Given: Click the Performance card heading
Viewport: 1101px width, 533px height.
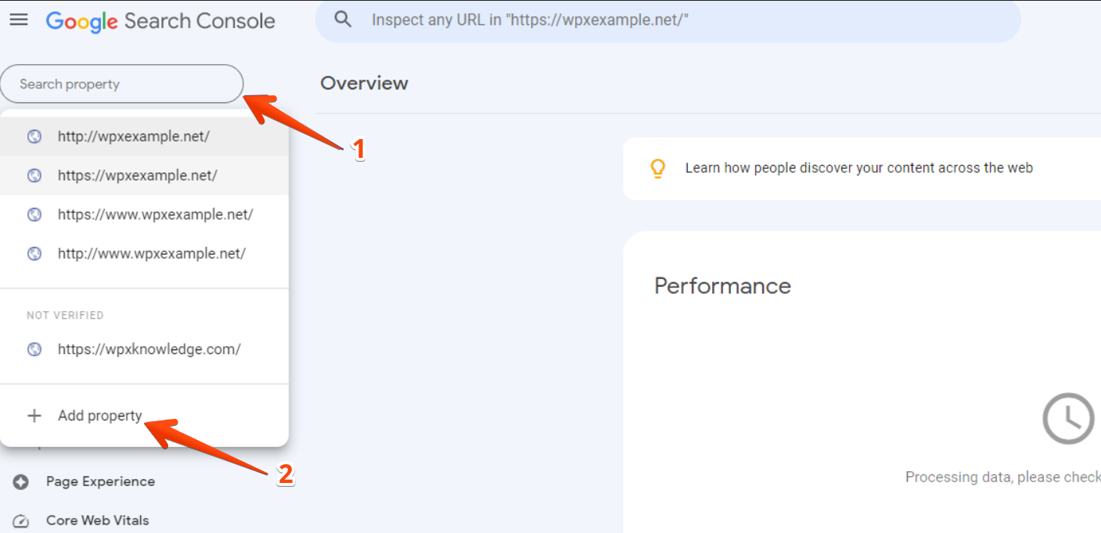Looking at the screenshot, I should pyautogui.click(x=722, y=286).
